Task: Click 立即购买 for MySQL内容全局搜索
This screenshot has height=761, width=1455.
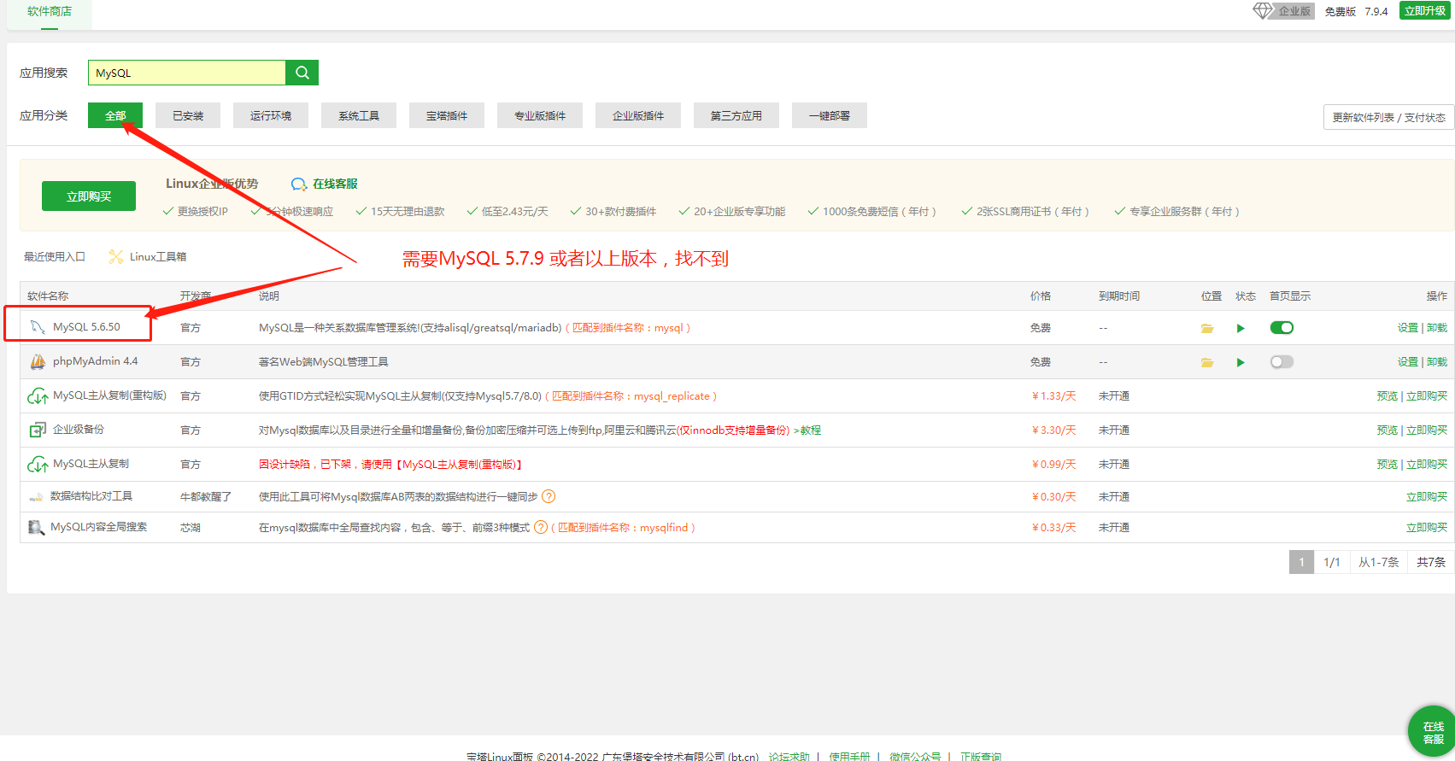Action: tap(1427, 528)
